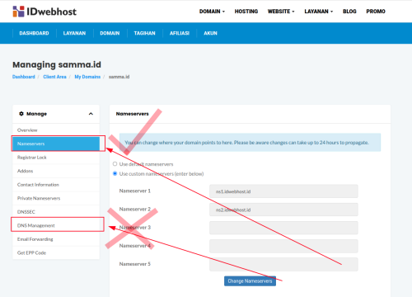Image resolution: width=412 pixels, height=297 pixels.
Task: Click the IDwebhost logo icon
Action: coord(18,12)
